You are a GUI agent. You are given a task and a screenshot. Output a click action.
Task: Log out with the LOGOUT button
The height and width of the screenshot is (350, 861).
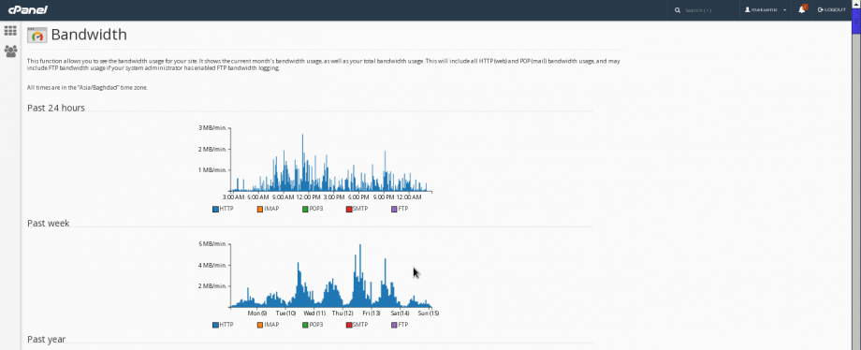832,10
